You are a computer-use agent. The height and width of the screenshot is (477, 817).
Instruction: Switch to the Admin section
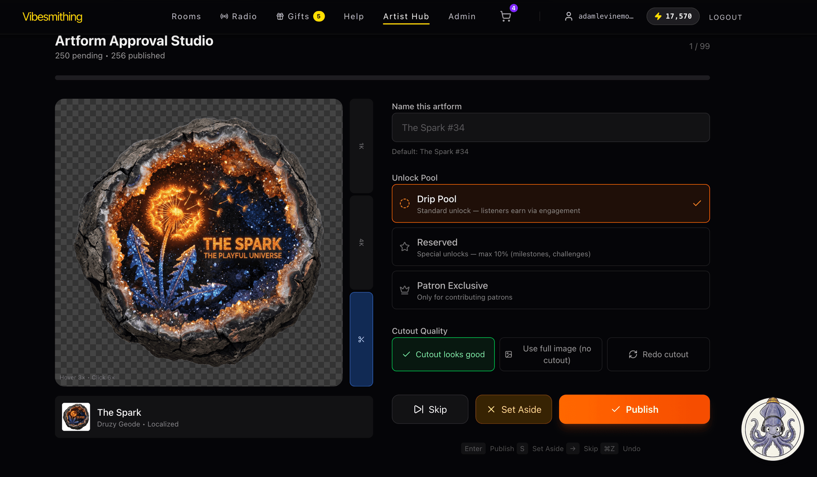pyautogui.click(x=462, y=16)
